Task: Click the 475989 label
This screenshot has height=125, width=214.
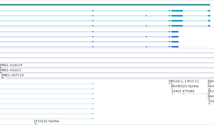Action: point(188,91)
